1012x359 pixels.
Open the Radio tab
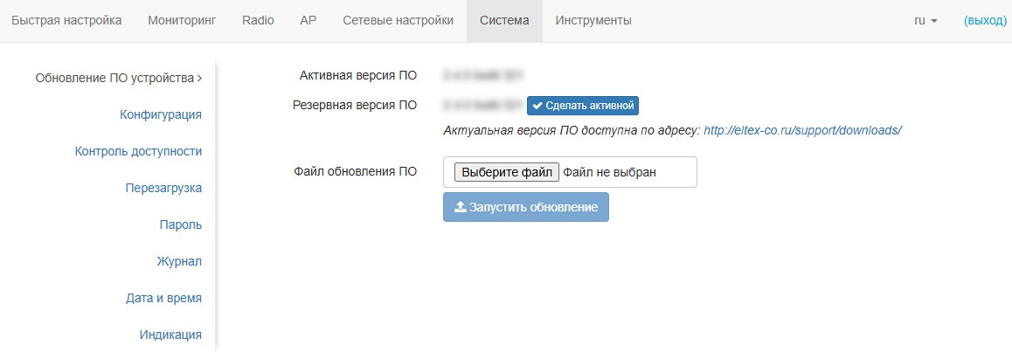tap(258, 20)
